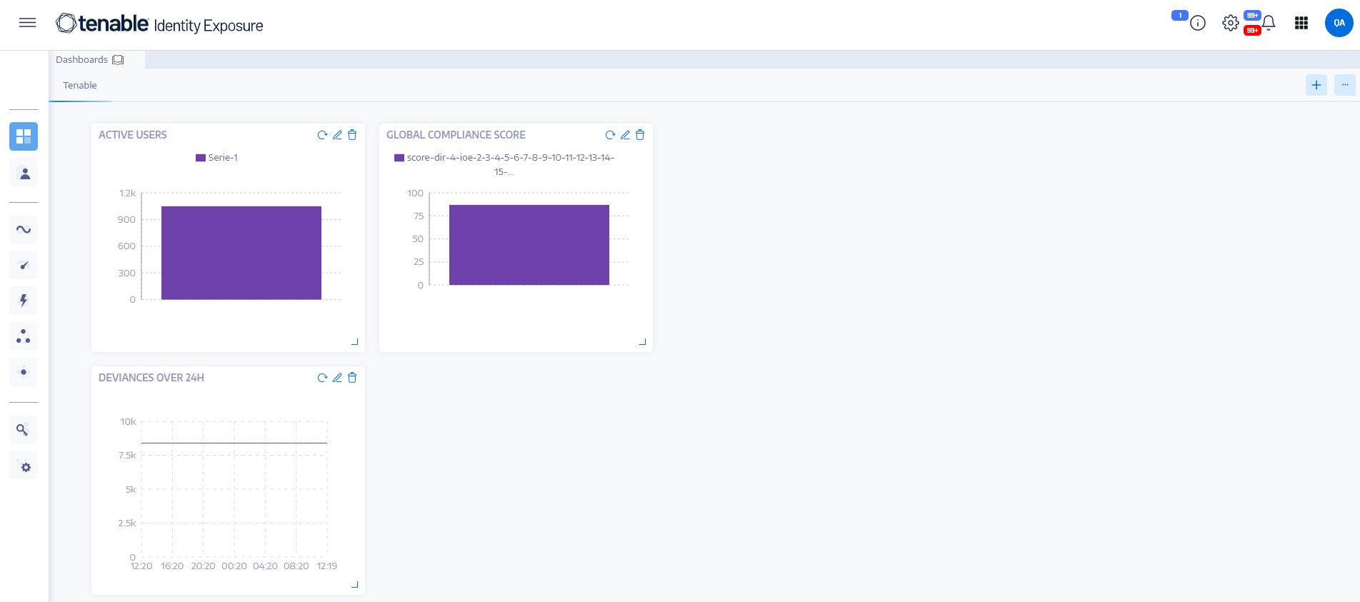Open the QA user profile avatar
1360x602 pixels.
pyautogui.click(x=1339, y=23)
